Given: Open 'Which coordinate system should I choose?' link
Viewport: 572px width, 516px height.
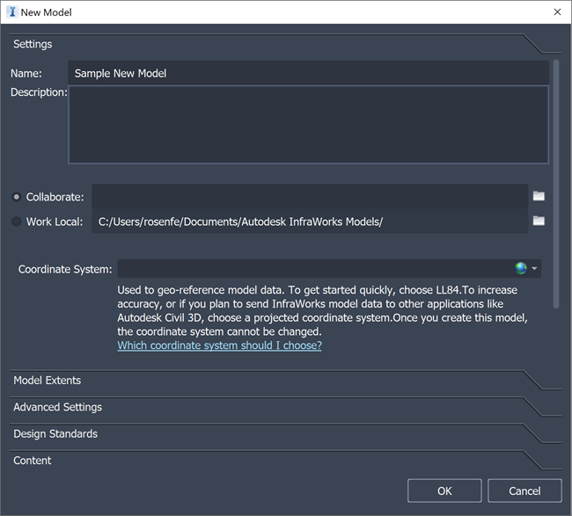Looking at the screenshot, I should [219, 345].
